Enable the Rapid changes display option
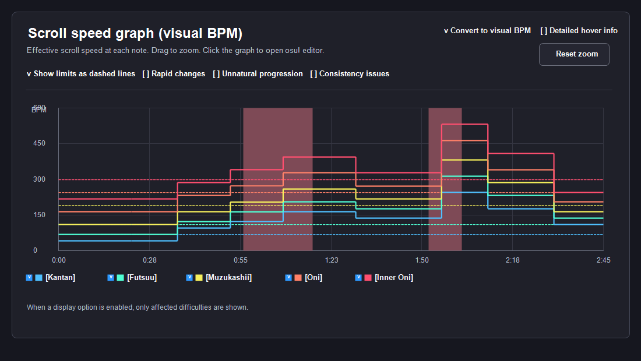 coord(174,74)
